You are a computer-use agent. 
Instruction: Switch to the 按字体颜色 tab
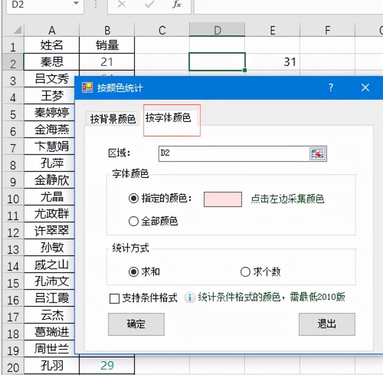click(x=168, y=118)
